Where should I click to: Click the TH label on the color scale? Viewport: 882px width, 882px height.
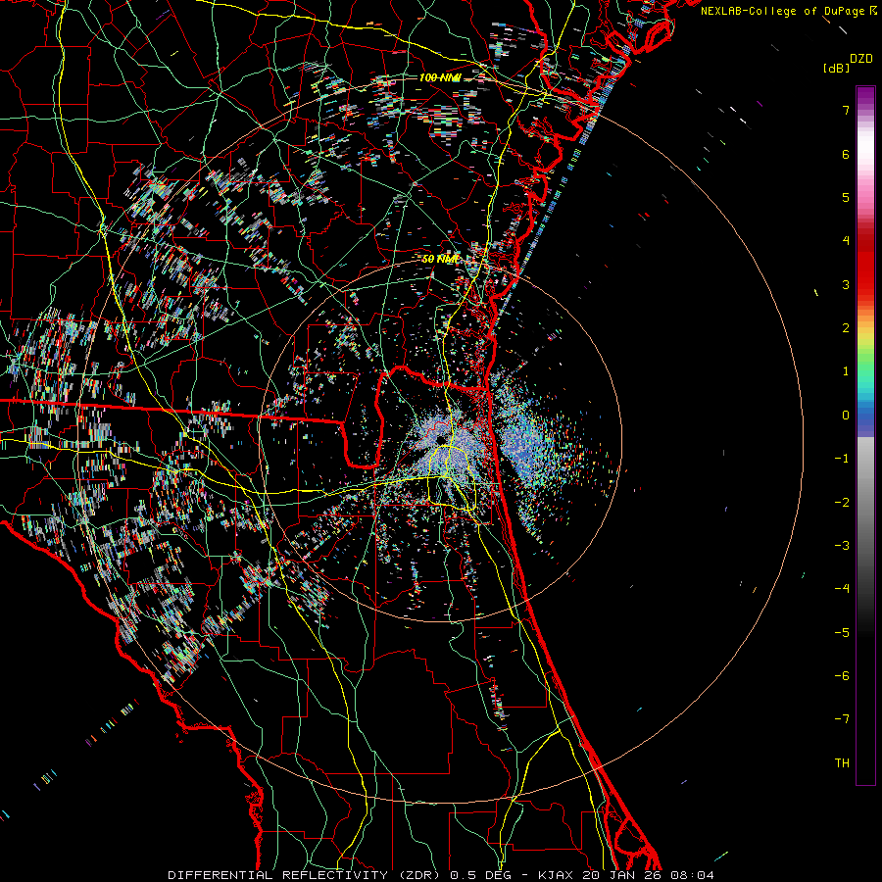tap(842, 763)
